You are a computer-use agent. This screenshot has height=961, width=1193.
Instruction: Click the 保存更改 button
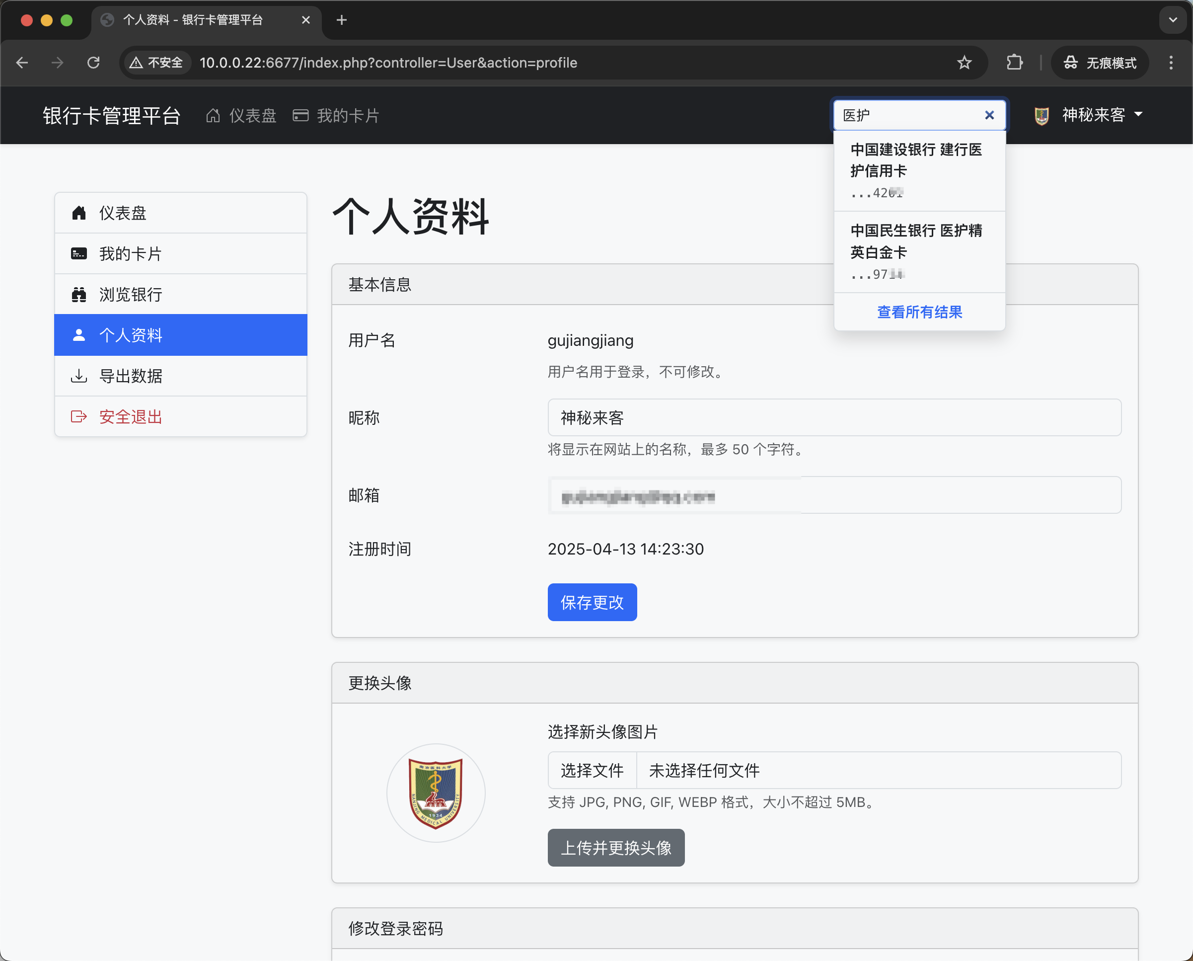pyautogui.click(x=592, y=602)
